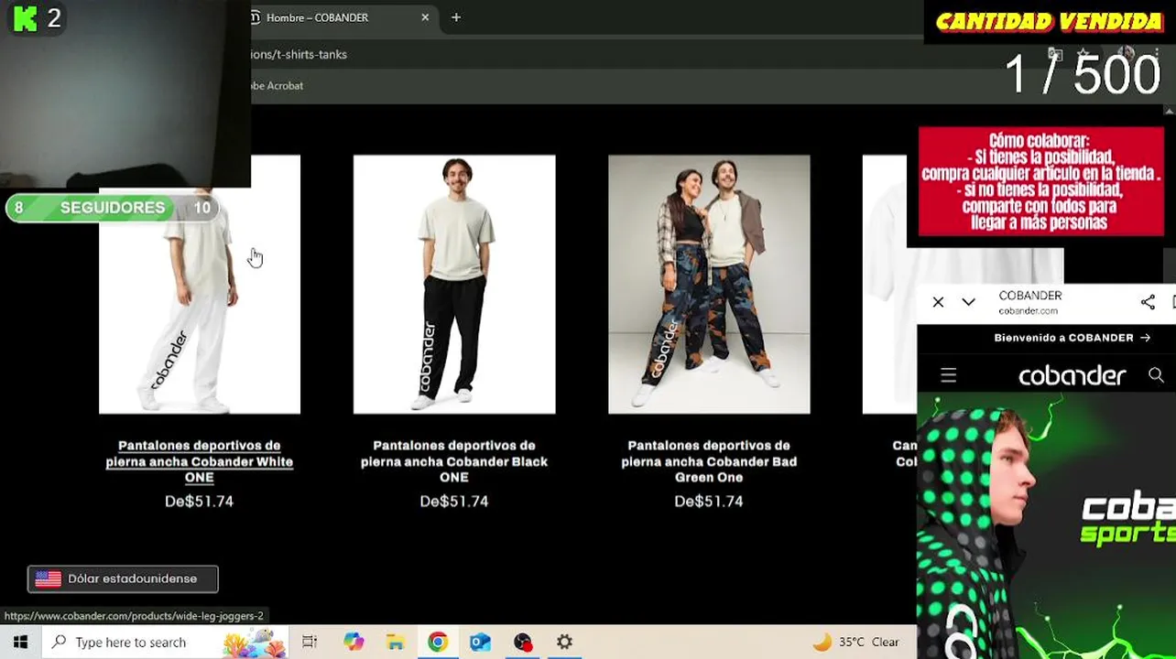Open the Cobander Black ONE product image

(x=454, y=284)
